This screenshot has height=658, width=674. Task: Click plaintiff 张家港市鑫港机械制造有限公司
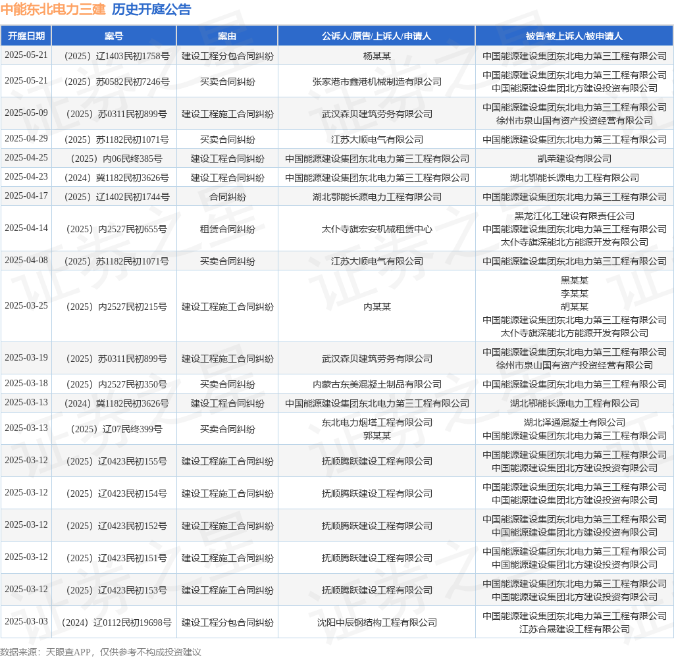pos(377,82)
